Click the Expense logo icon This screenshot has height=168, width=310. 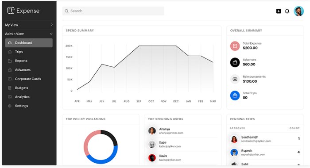[11, 11]
